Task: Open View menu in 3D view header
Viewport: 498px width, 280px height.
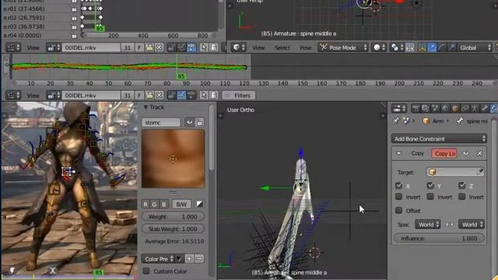Action: (258, 47)
